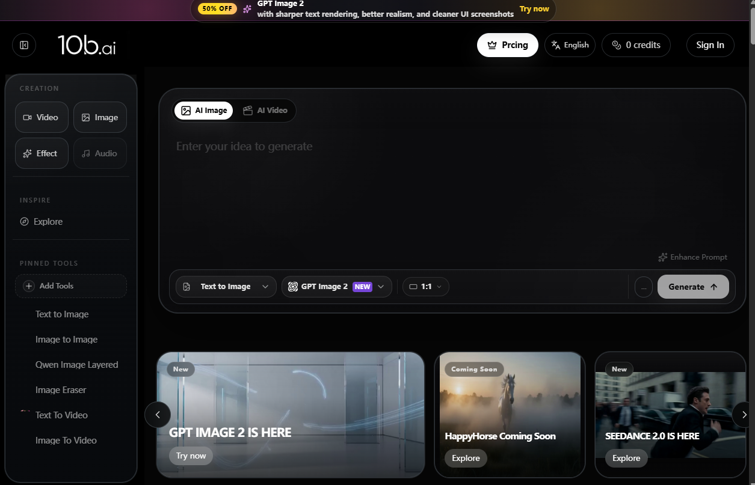Viewport: 755px width, 485px height.
Task: Open the English language selector
Action: (570, 45)
